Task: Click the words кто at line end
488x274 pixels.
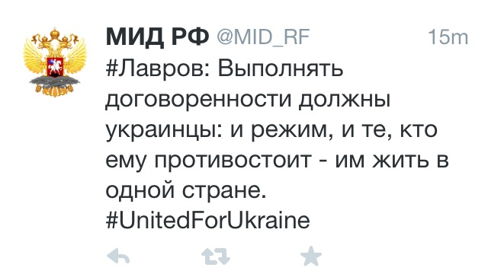Action: (418, 130)
